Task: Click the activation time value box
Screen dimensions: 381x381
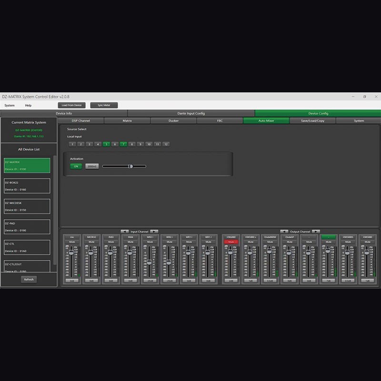Action: [92, 166]
